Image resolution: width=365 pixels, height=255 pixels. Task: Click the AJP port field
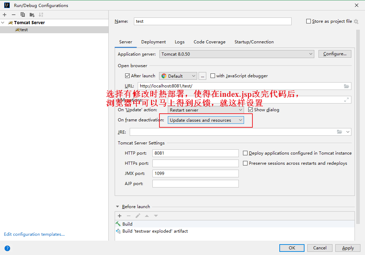[x=195, y=184]
